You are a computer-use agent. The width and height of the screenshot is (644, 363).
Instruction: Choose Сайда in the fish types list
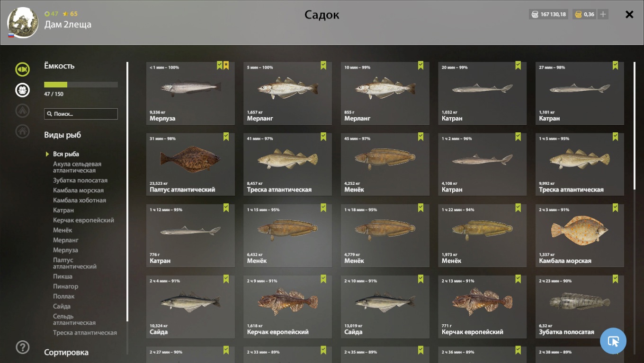click(62, 306)
